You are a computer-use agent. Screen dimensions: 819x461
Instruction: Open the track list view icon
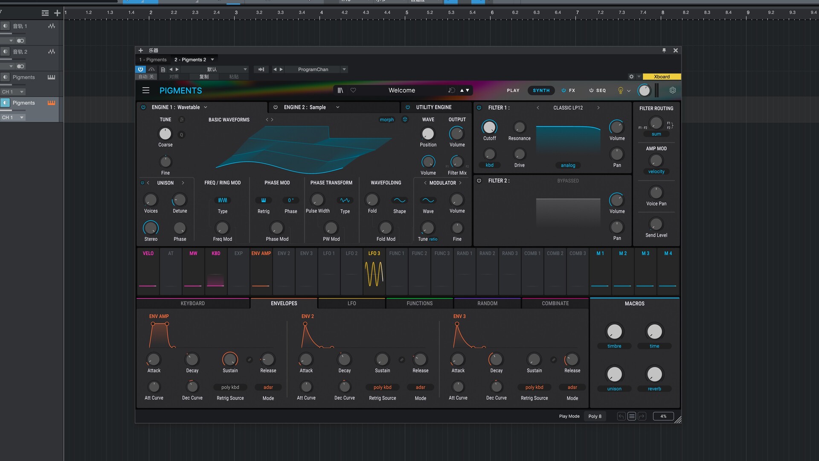click(45, 13)
